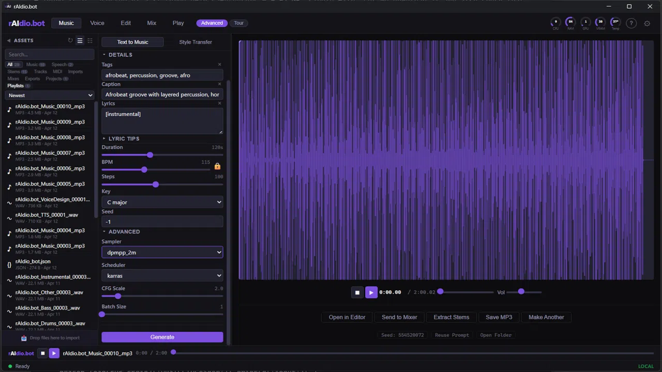The width and height of the screenshot is (662, 372).
Task: Select rAIdio.bot_TTS_00001_.wav asset
Action: coord(50,218)
